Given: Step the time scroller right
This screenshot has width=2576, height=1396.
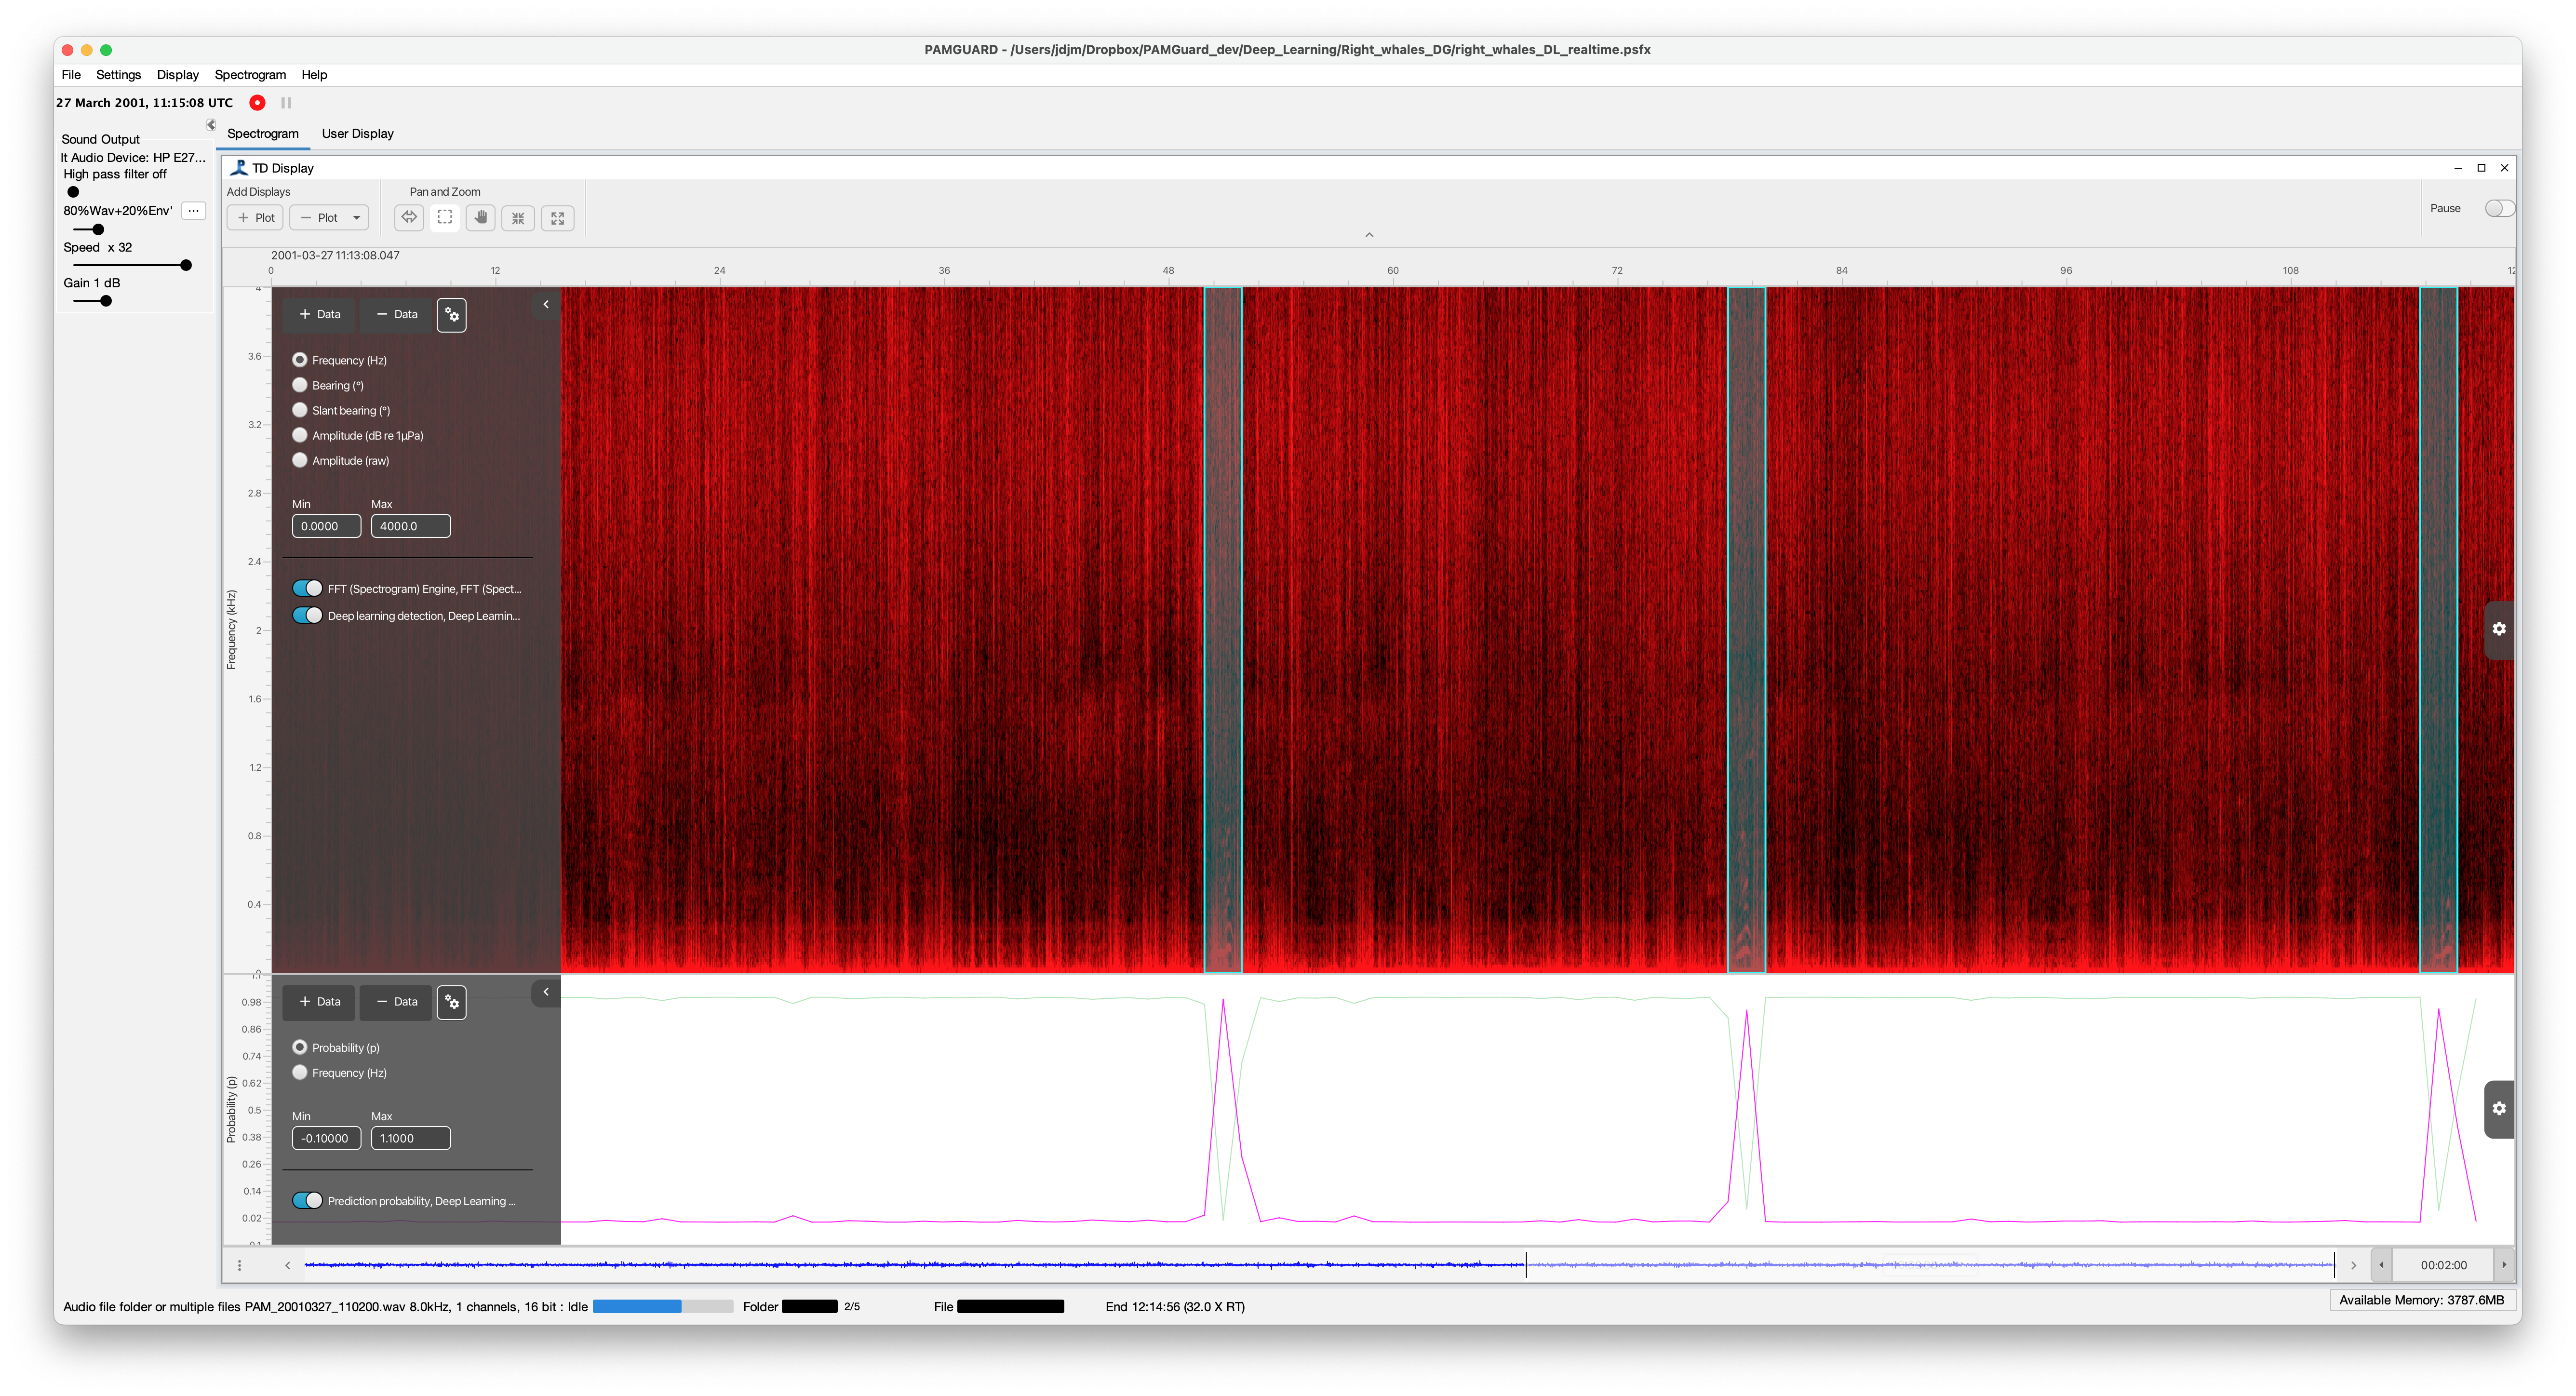Looking at the screenshot, I should (2353, 1265).
